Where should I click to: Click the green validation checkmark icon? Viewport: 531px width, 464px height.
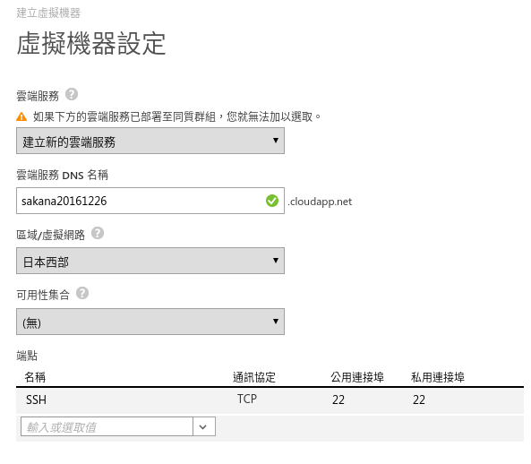[x=272, y=201]
